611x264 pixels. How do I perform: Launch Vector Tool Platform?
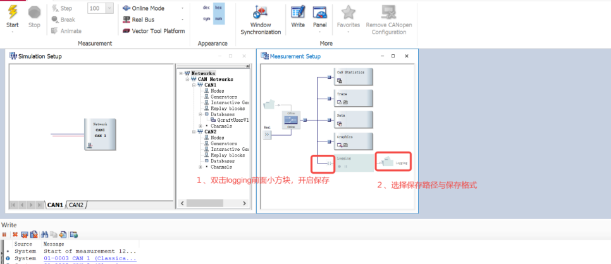154,31
